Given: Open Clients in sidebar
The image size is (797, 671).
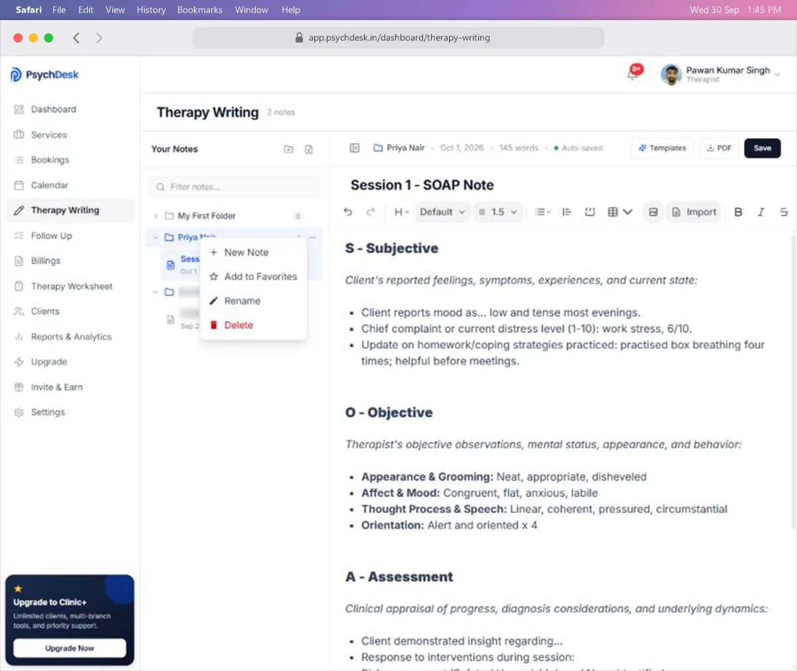Looking at the screenshot, I should click(70, 311).
